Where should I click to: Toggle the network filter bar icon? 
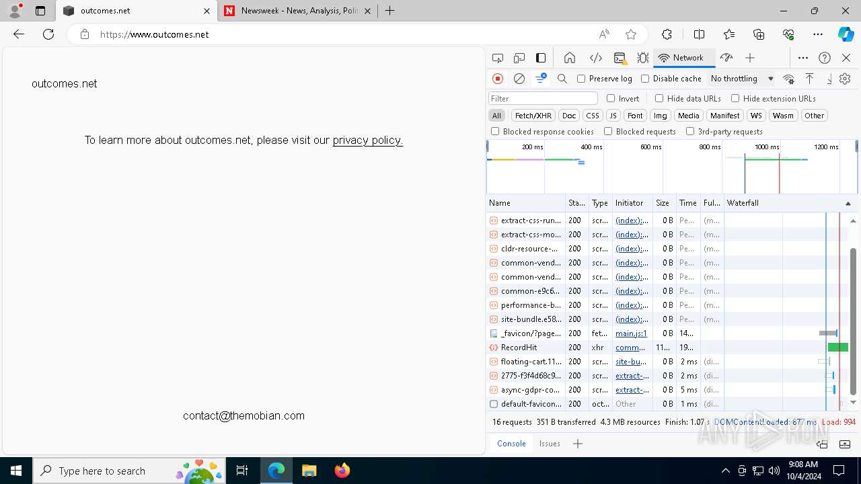[x=540, y=79]
